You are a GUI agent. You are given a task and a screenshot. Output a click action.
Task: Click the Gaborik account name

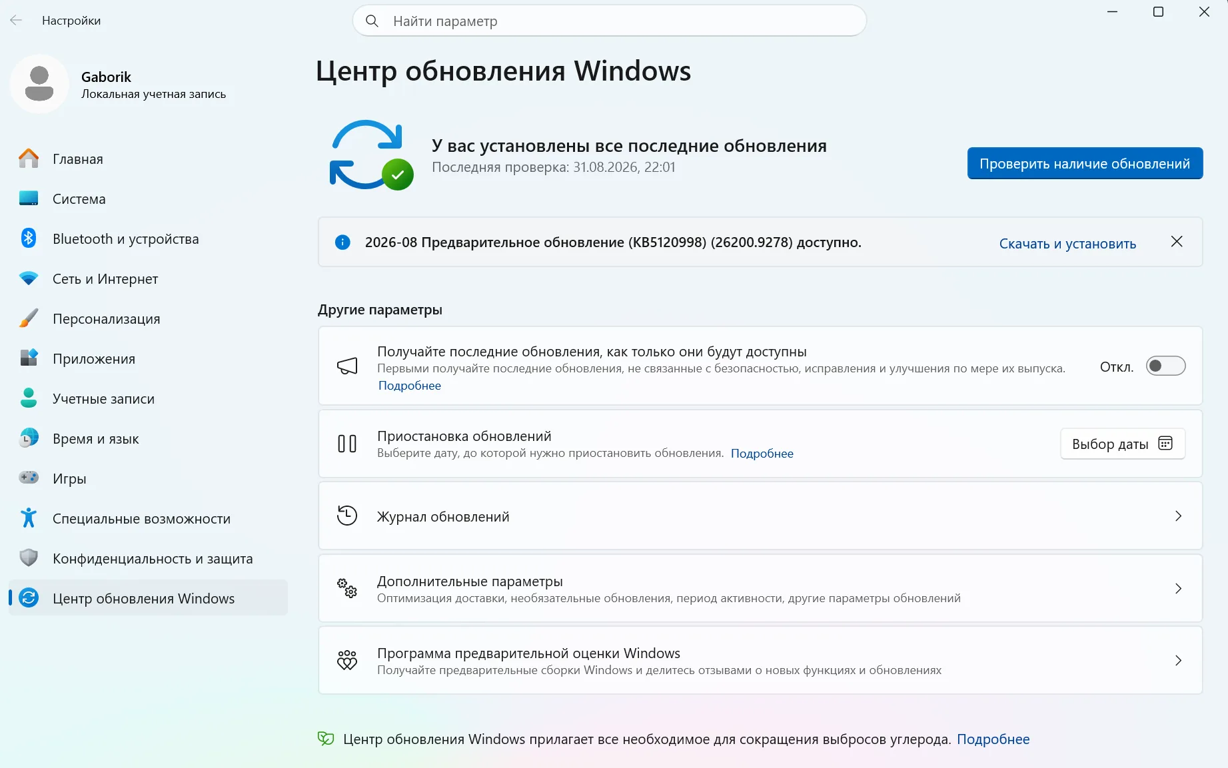(106, 77)
